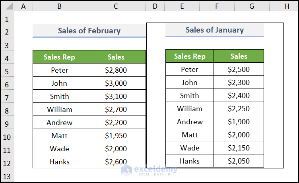Select Peter's February sales cell $2,800
Viewport: 299px width, 183px height.
click(x=116, y=70)
